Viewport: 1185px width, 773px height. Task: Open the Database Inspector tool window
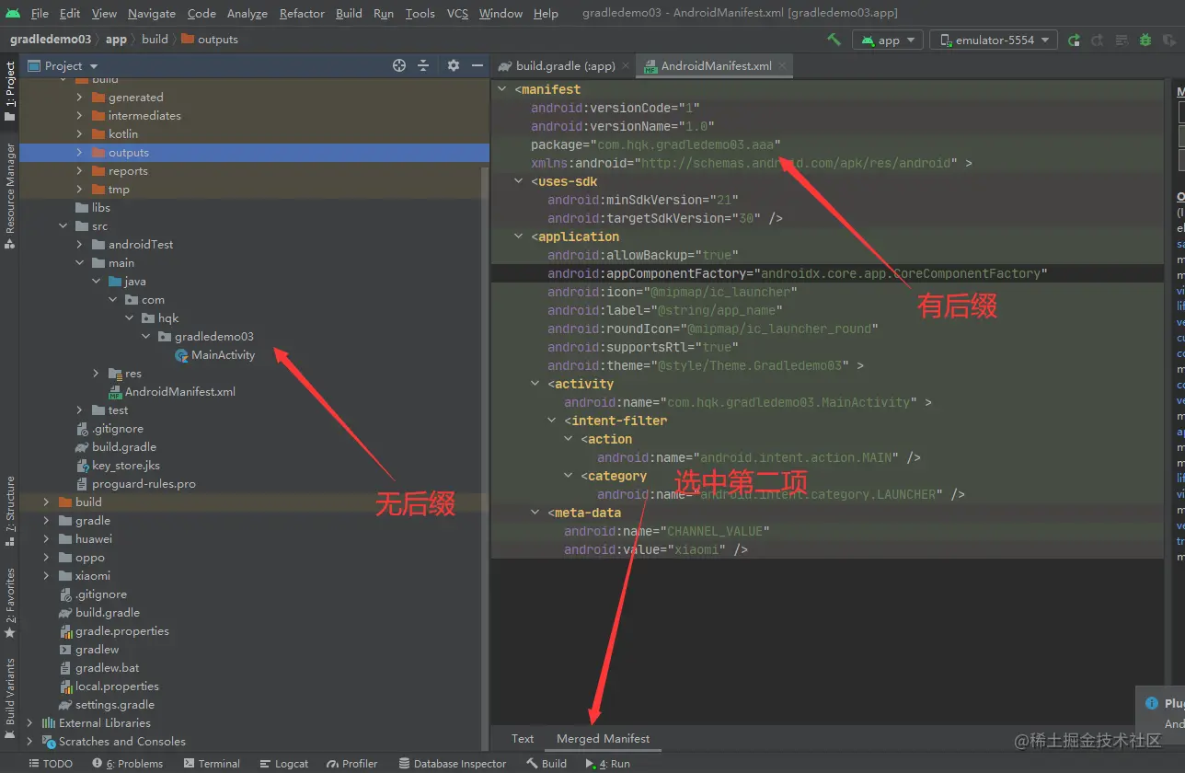[x=453, y=764]
